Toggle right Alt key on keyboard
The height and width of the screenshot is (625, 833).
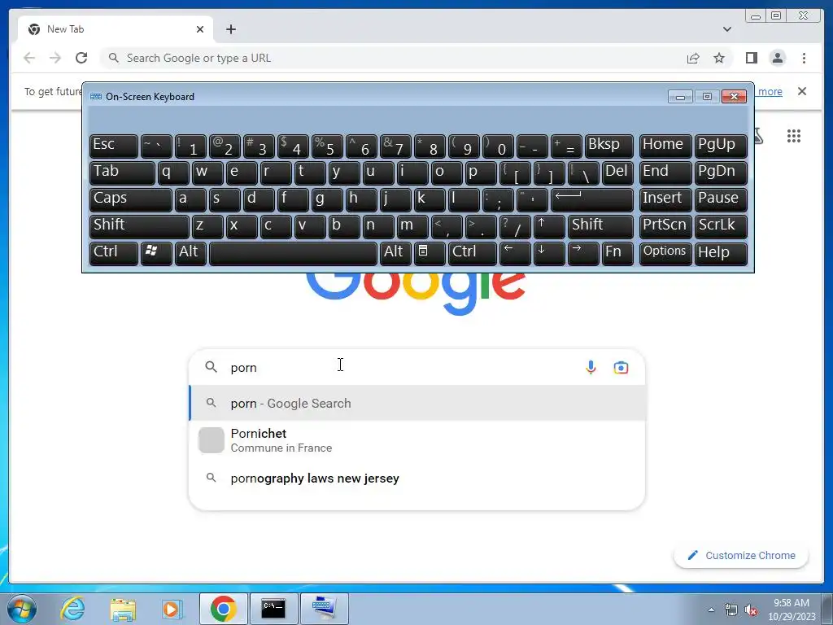(395, 253)
